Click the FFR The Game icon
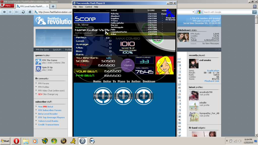258x145 pixels. (x=38, y=62)
